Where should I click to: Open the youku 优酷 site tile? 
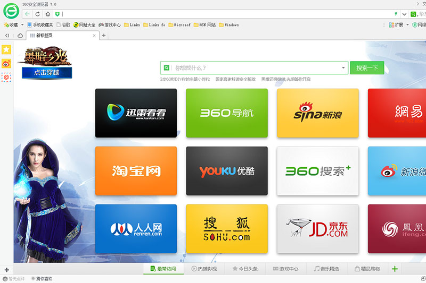[226, 171]
